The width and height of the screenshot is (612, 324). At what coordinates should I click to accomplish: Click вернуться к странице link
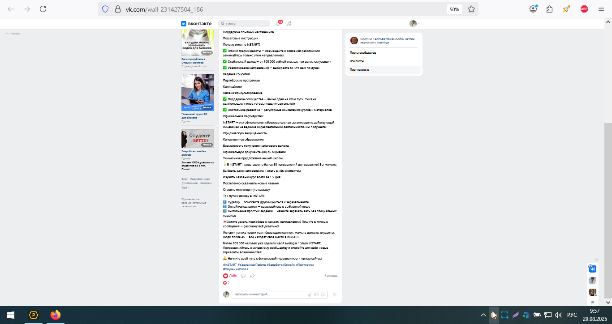coord(375,43)
